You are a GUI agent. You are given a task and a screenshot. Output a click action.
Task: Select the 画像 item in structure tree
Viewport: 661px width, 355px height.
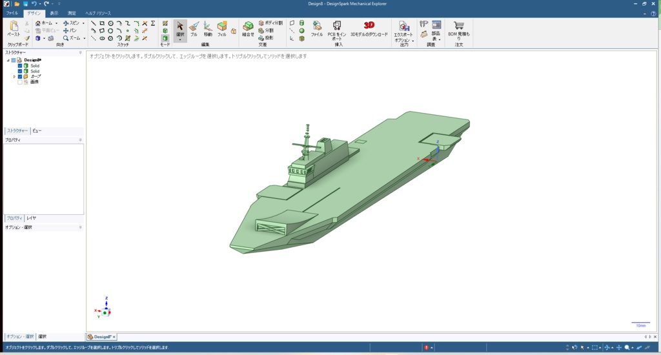tap(34, 82)
